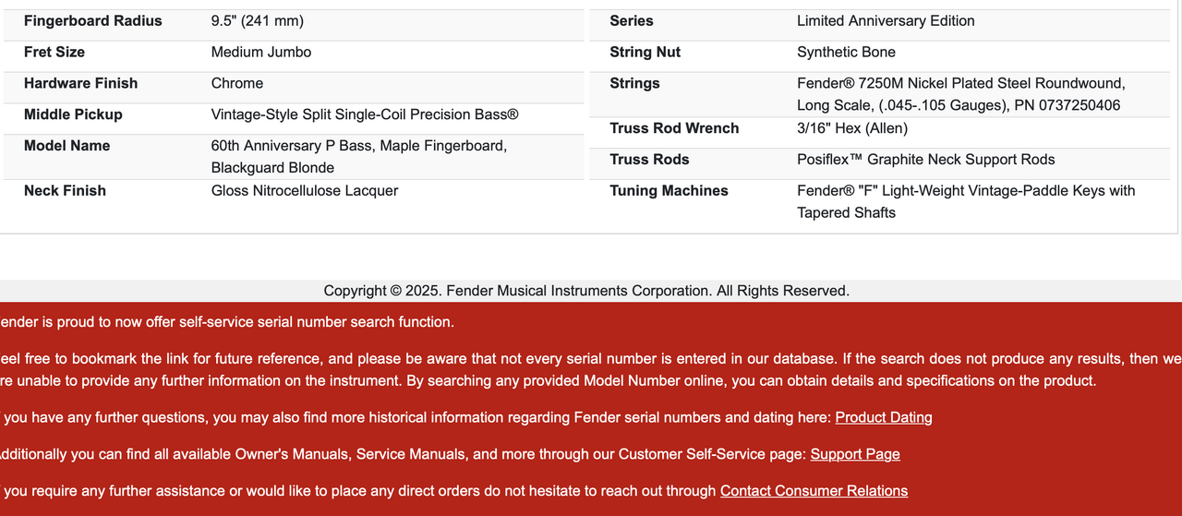Click the 9.5" (241 mm) value
The width and height of the screenshot is (1182, 516).
[x=258, y=21]
